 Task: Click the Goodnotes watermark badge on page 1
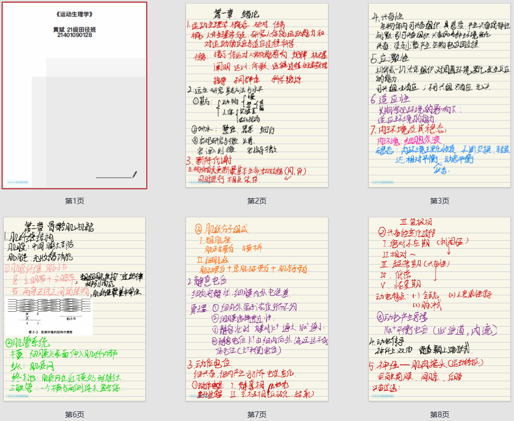point(18,182)
